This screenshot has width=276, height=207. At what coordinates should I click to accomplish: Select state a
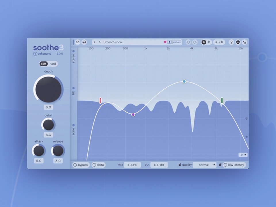[204, 42]
